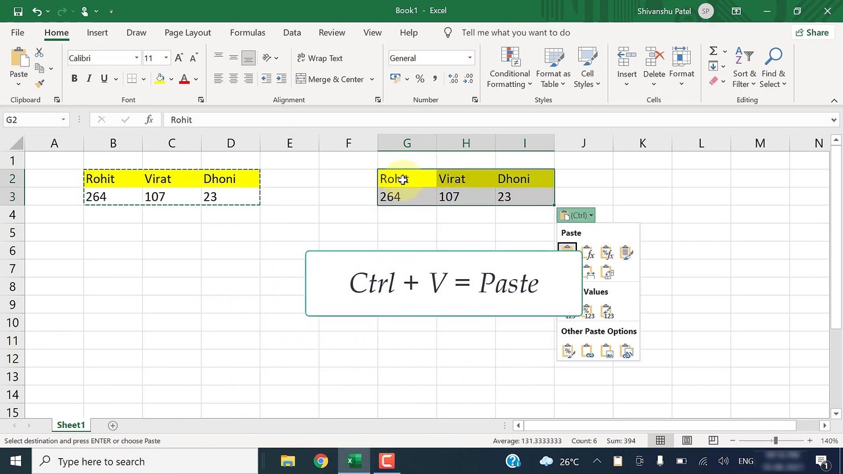Click the Cut scissors icon
Screen dimensions: 843x474
tap(39, 53)
